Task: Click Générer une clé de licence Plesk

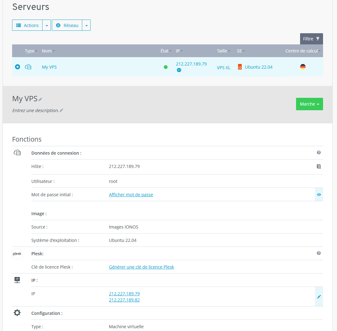Action: pos(142,267)
